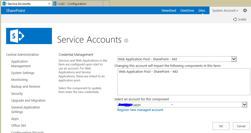This screenshot has height=133, width=251.
Task: Expand the System Account user menu
Action: point(225,10)
